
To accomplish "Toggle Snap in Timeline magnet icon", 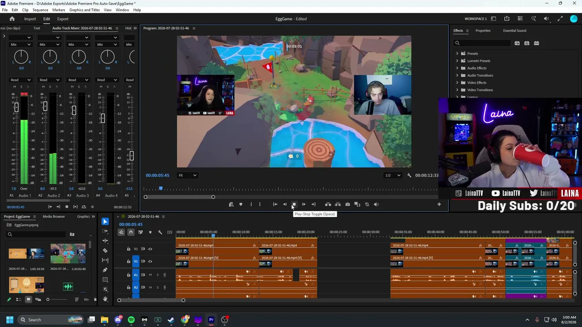I will coord(130,233).
